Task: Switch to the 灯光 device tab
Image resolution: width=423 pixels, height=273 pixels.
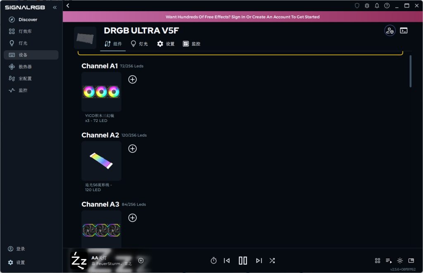Action: (139, 44)
